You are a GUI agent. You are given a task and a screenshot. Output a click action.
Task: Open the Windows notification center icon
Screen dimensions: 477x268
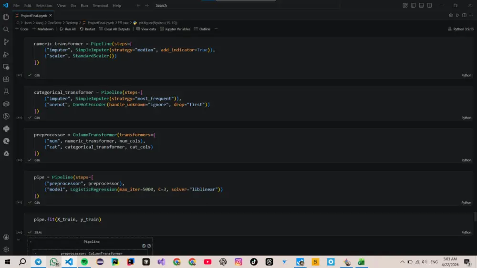pyautogui.click(x=467, y=262)
